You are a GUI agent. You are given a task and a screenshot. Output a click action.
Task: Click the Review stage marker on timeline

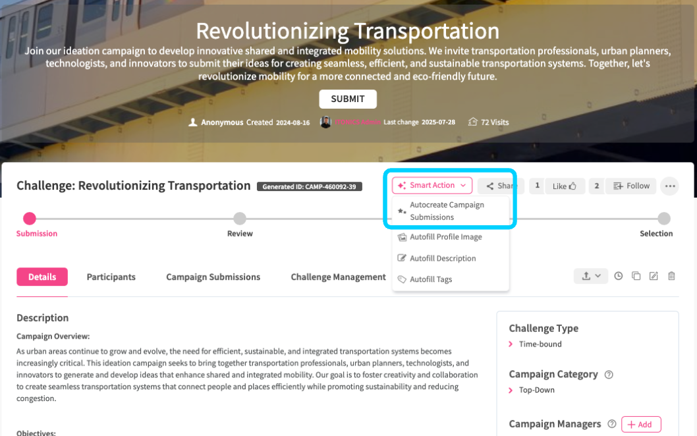click(240, 219)
